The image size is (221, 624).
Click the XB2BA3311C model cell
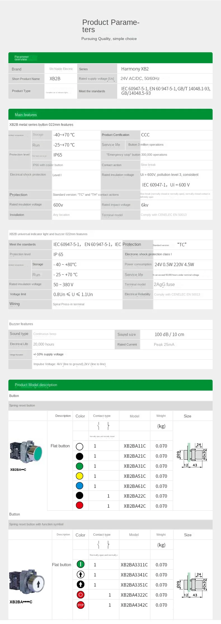click(134, 565)
